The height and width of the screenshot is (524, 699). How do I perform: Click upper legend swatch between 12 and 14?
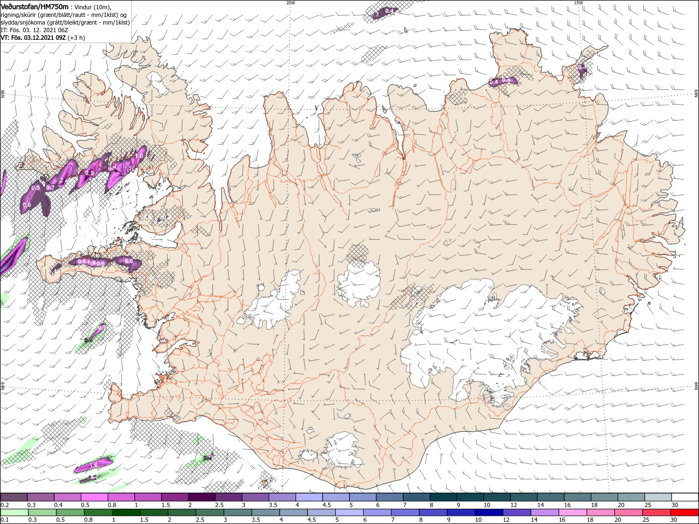coord(524,497)
